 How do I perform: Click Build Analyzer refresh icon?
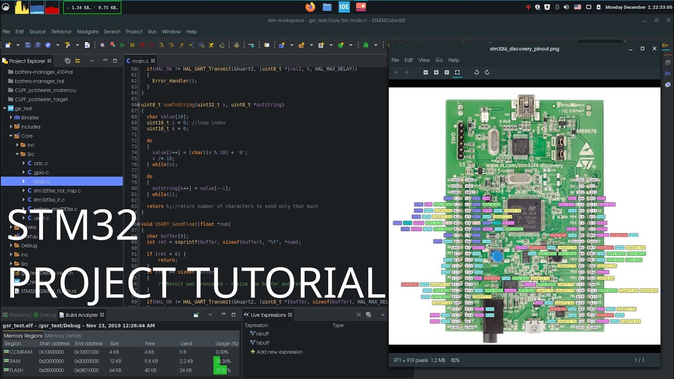tap(196, 315)
